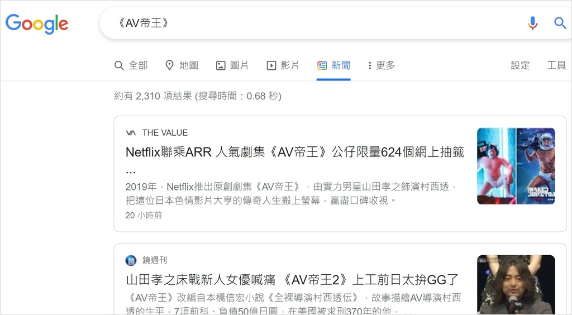Open the 地圖 tab
The height and width of the screenshot is (315, 572).
pos(182,65)
